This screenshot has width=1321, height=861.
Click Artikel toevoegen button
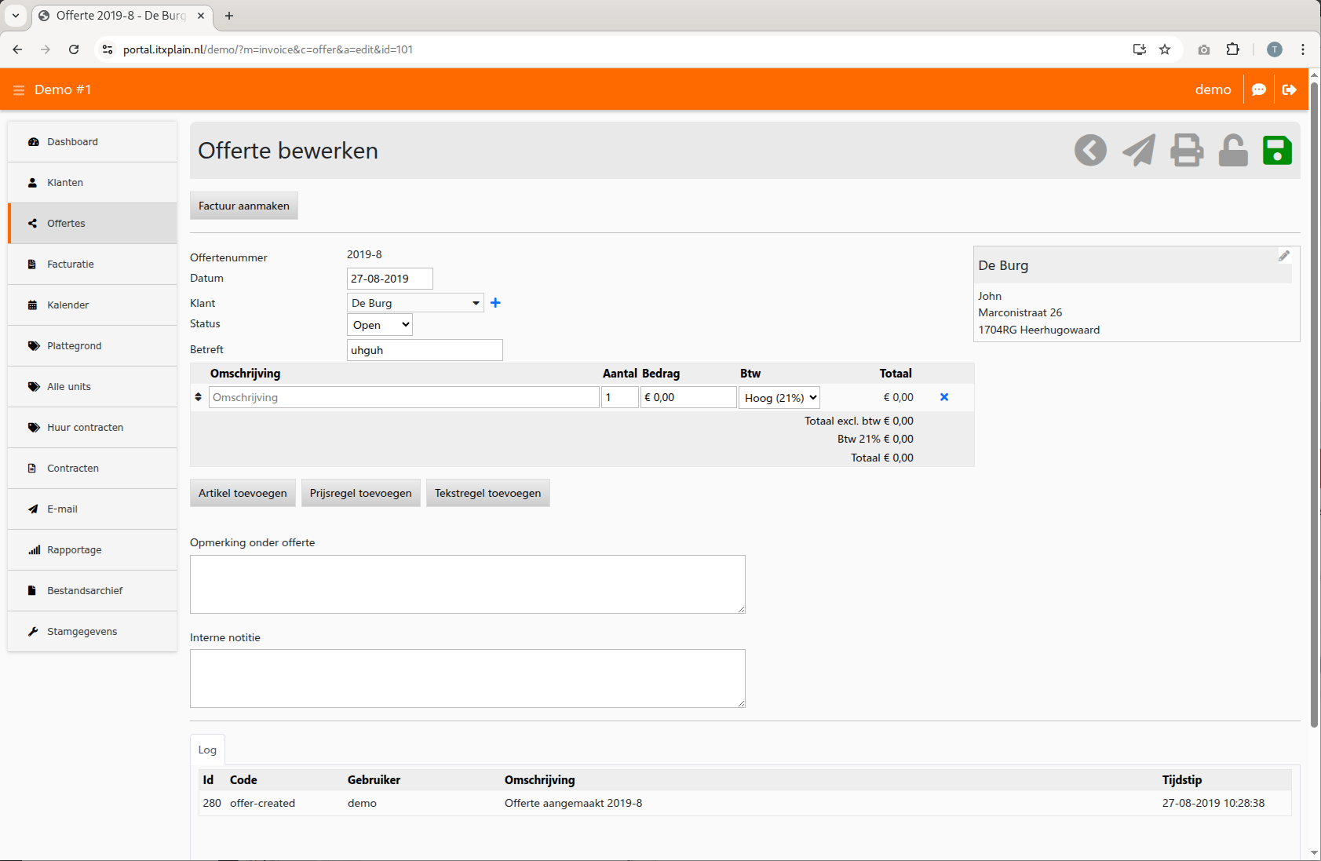243,493
